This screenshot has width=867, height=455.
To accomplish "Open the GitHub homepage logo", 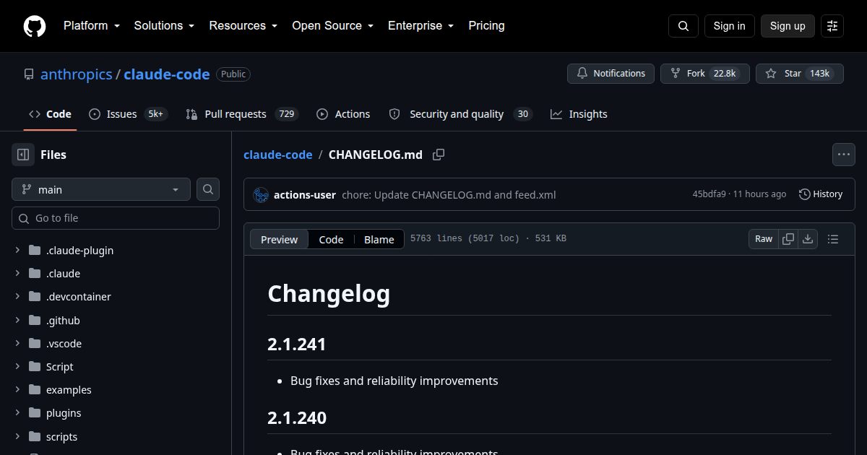I will pyautogui.click(x=35, y=26).
